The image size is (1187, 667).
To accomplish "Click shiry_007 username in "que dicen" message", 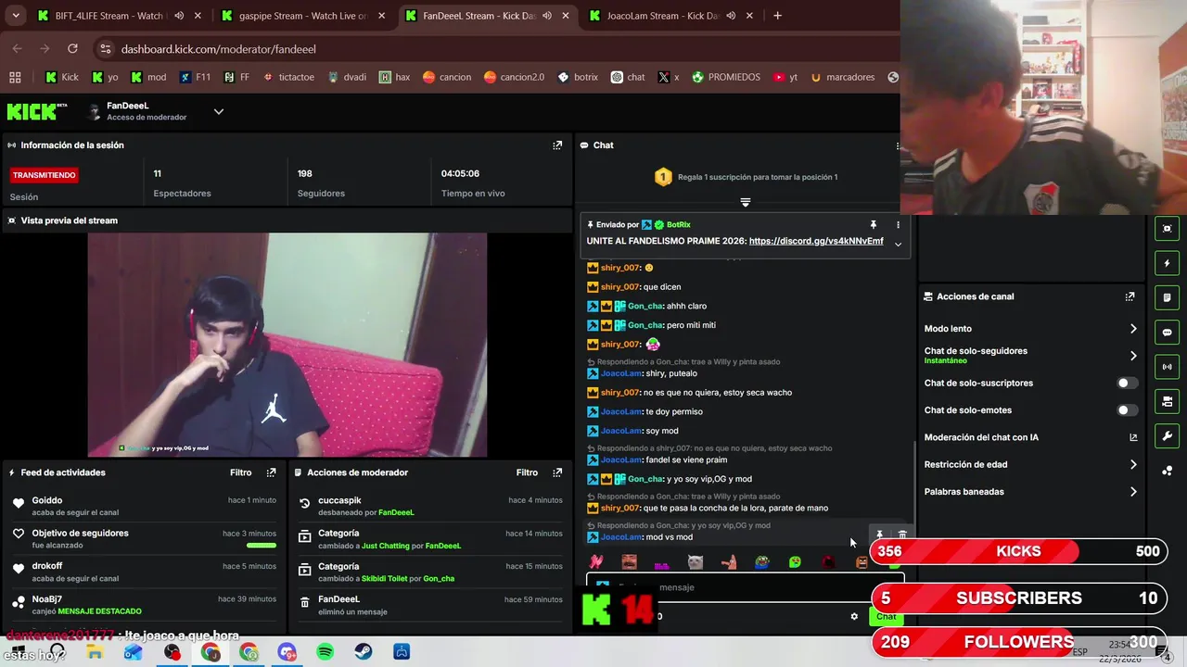I will pos(619,287).
